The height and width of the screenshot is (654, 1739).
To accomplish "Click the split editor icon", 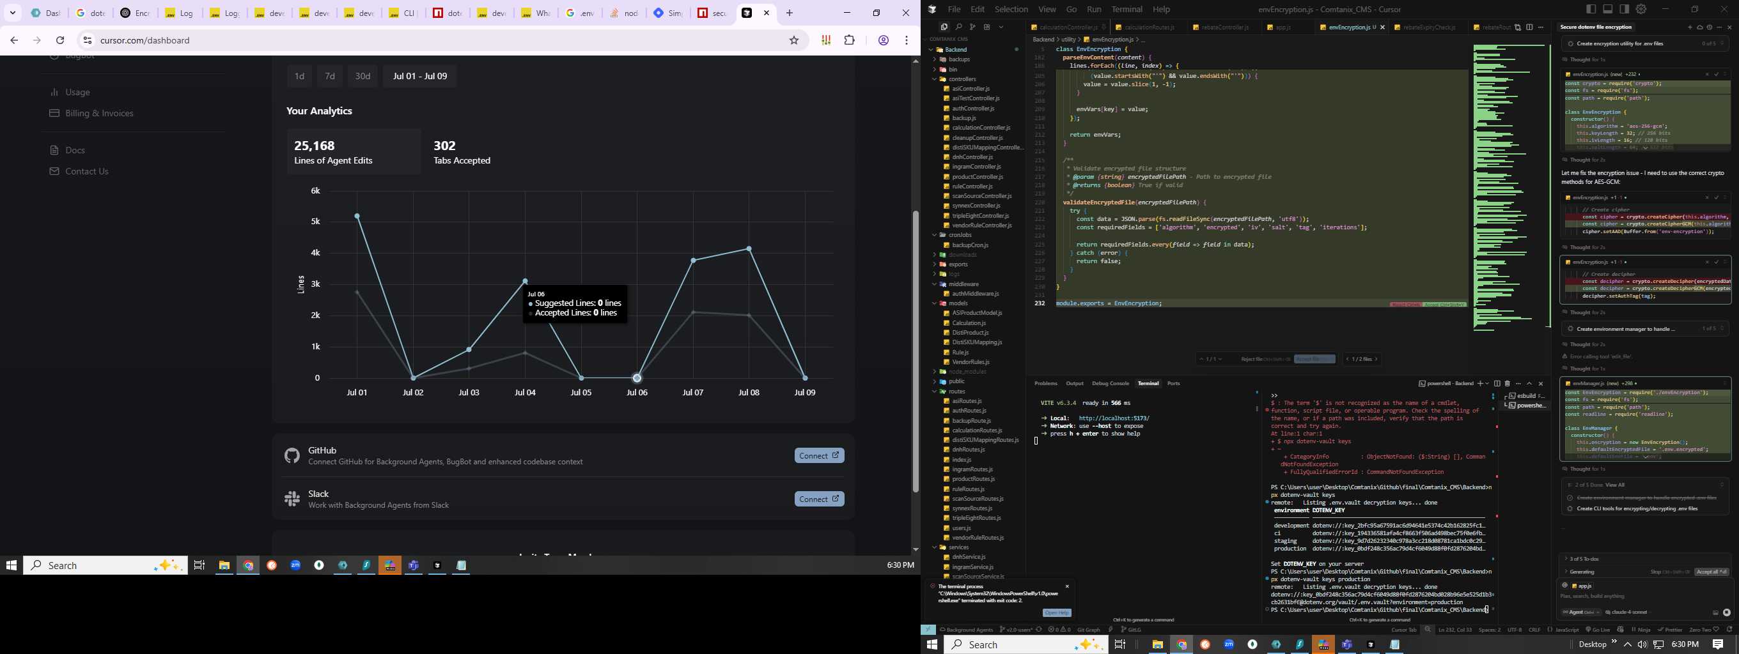I will 1529,27.
